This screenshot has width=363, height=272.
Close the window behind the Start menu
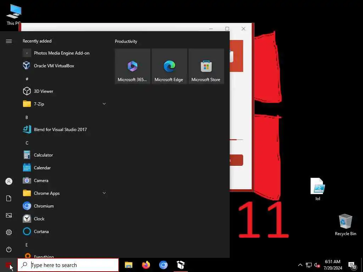coord(243,29)
